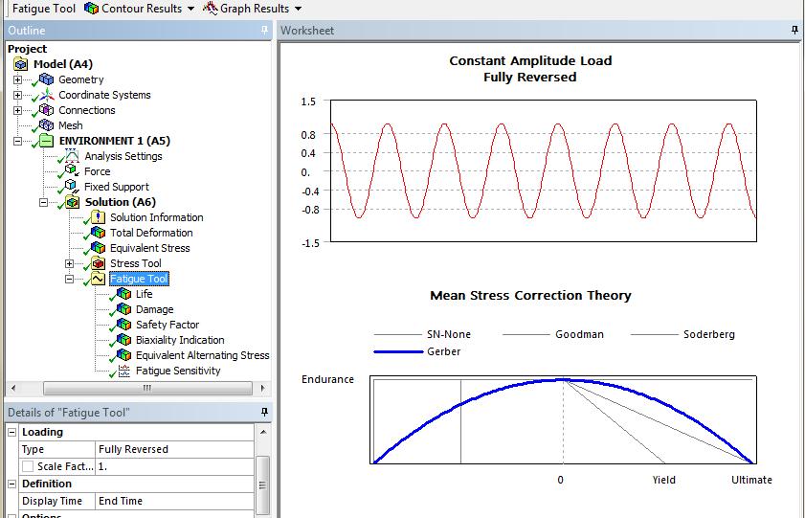Expand the Stress Tool node
805x518 pixels.
click(x=69, y=263)
